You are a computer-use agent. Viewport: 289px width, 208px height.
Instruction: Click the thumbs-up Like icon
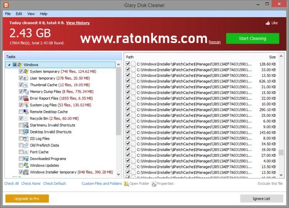click(x=268, y=23)
